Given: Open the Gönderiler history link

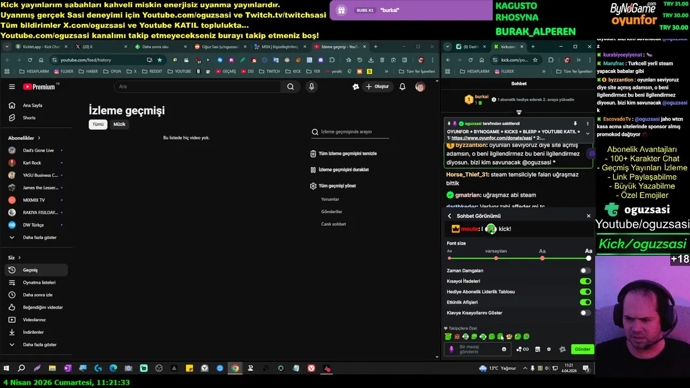Looking at the screenshot, I should [x=332, y=212].
